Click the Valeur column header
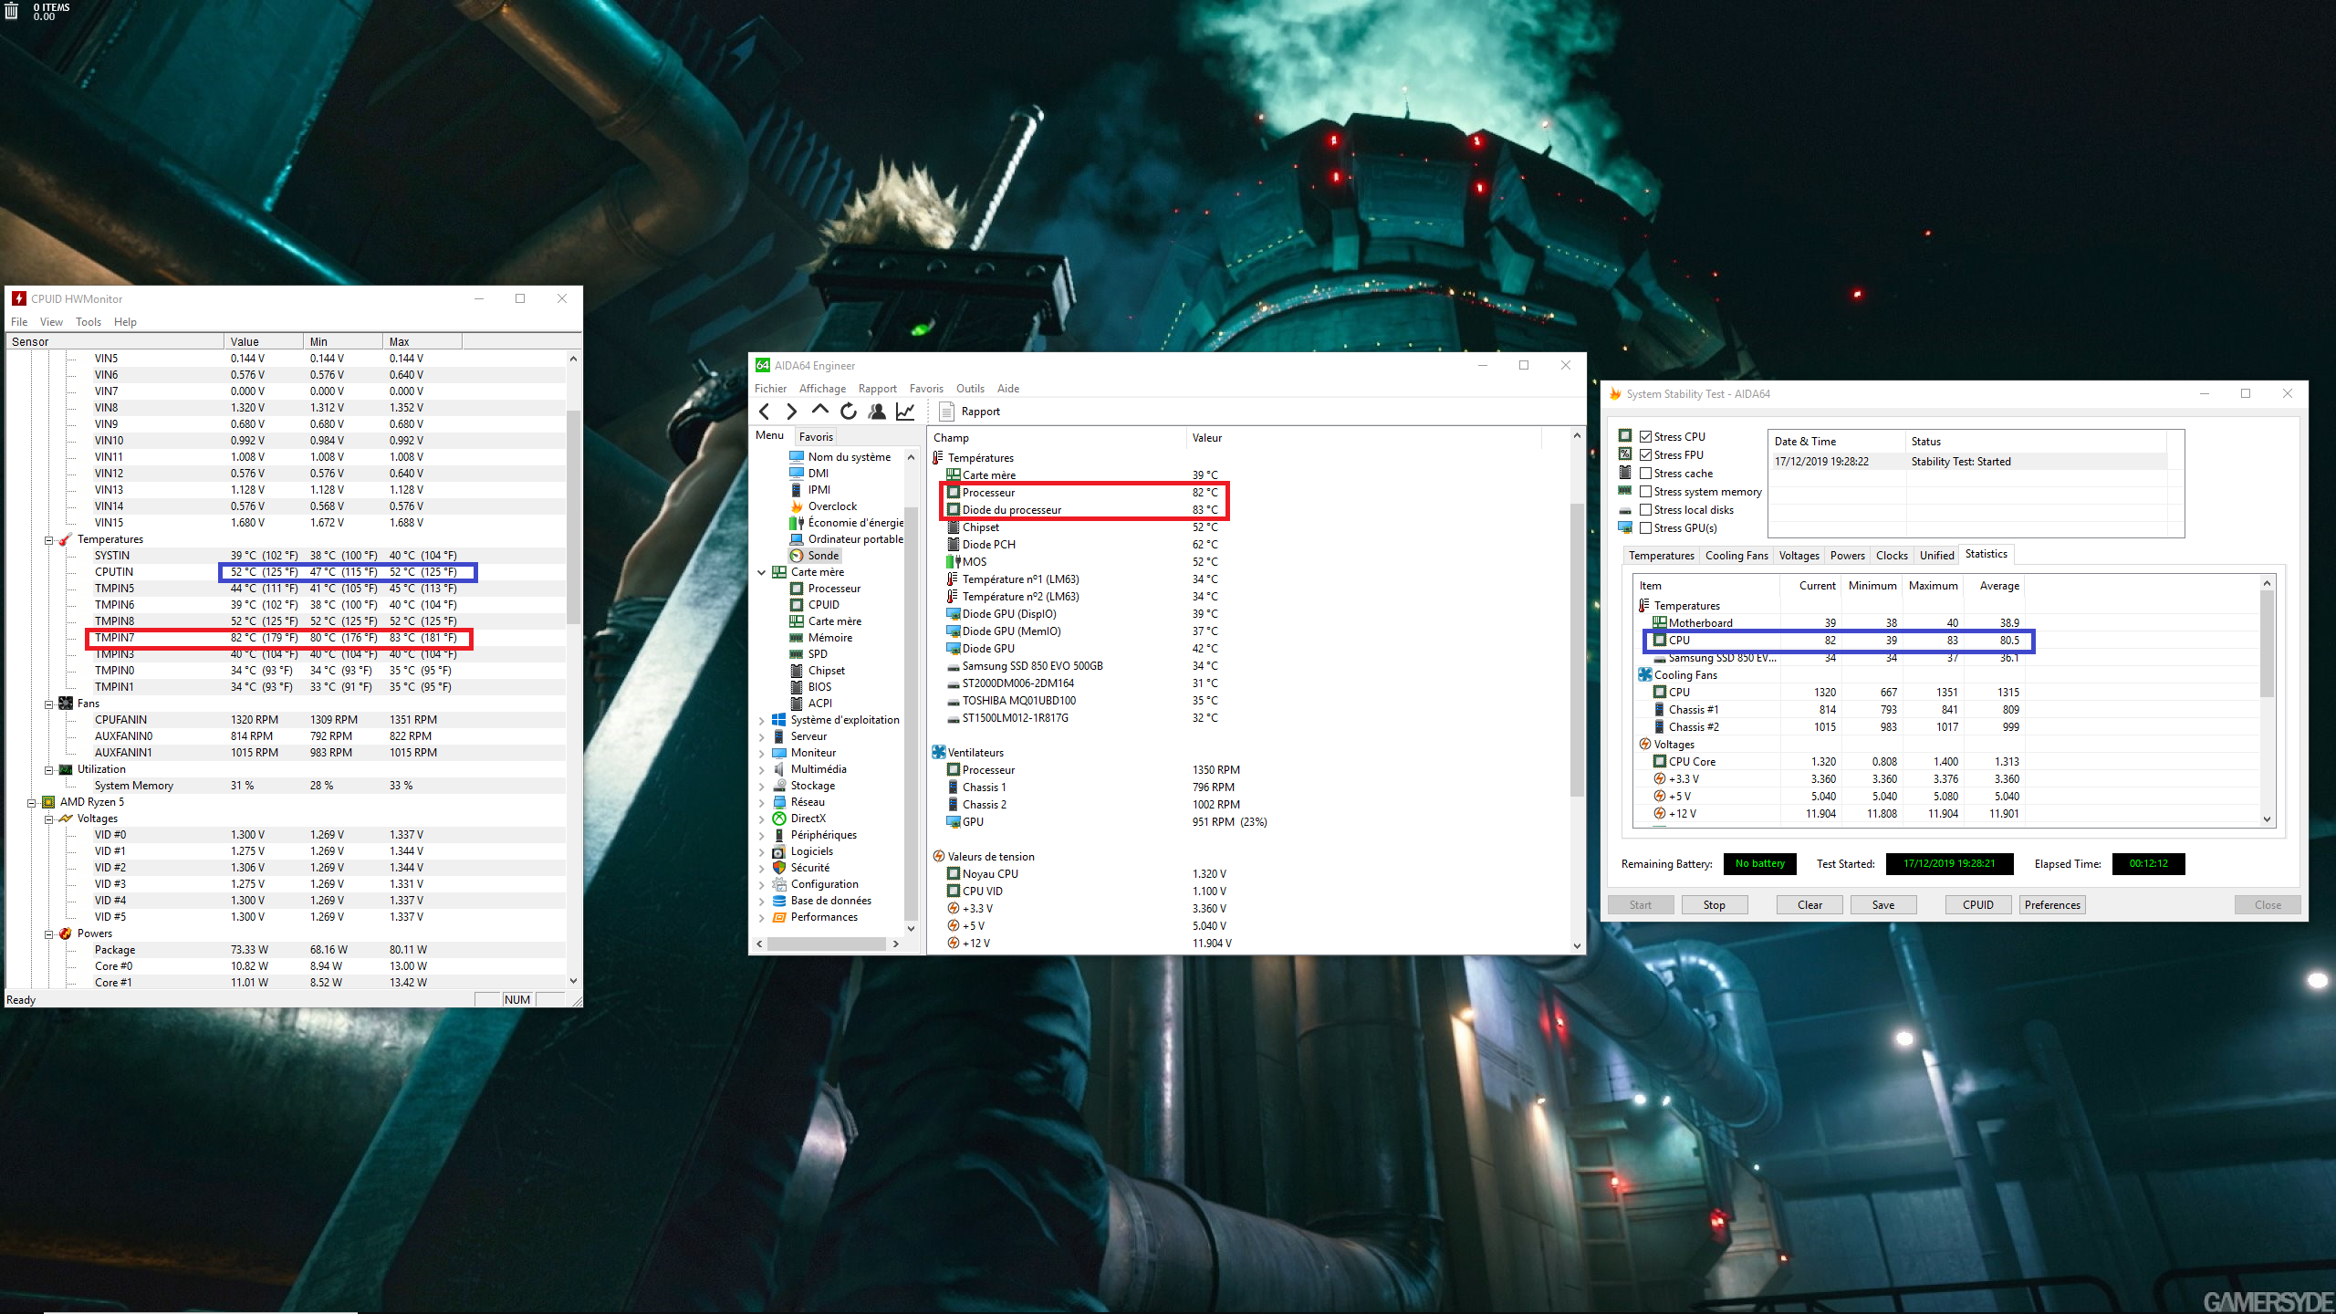2336x1314 pixels. 1365,438
